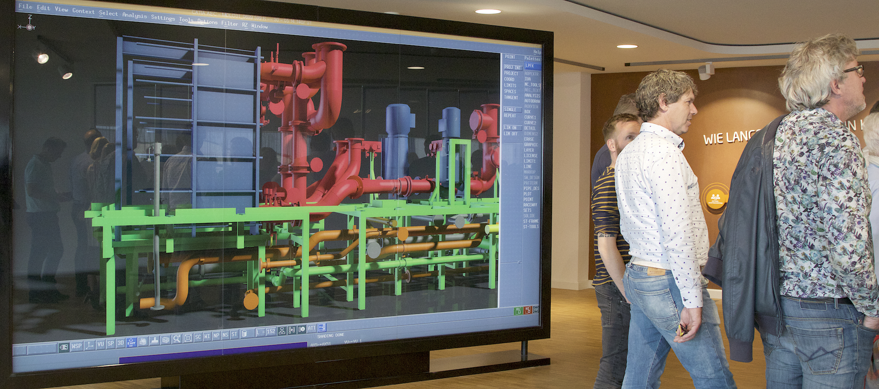This screenshot has height=389, width=879.
Task: Open the Window menu
Action: point(259,26)
